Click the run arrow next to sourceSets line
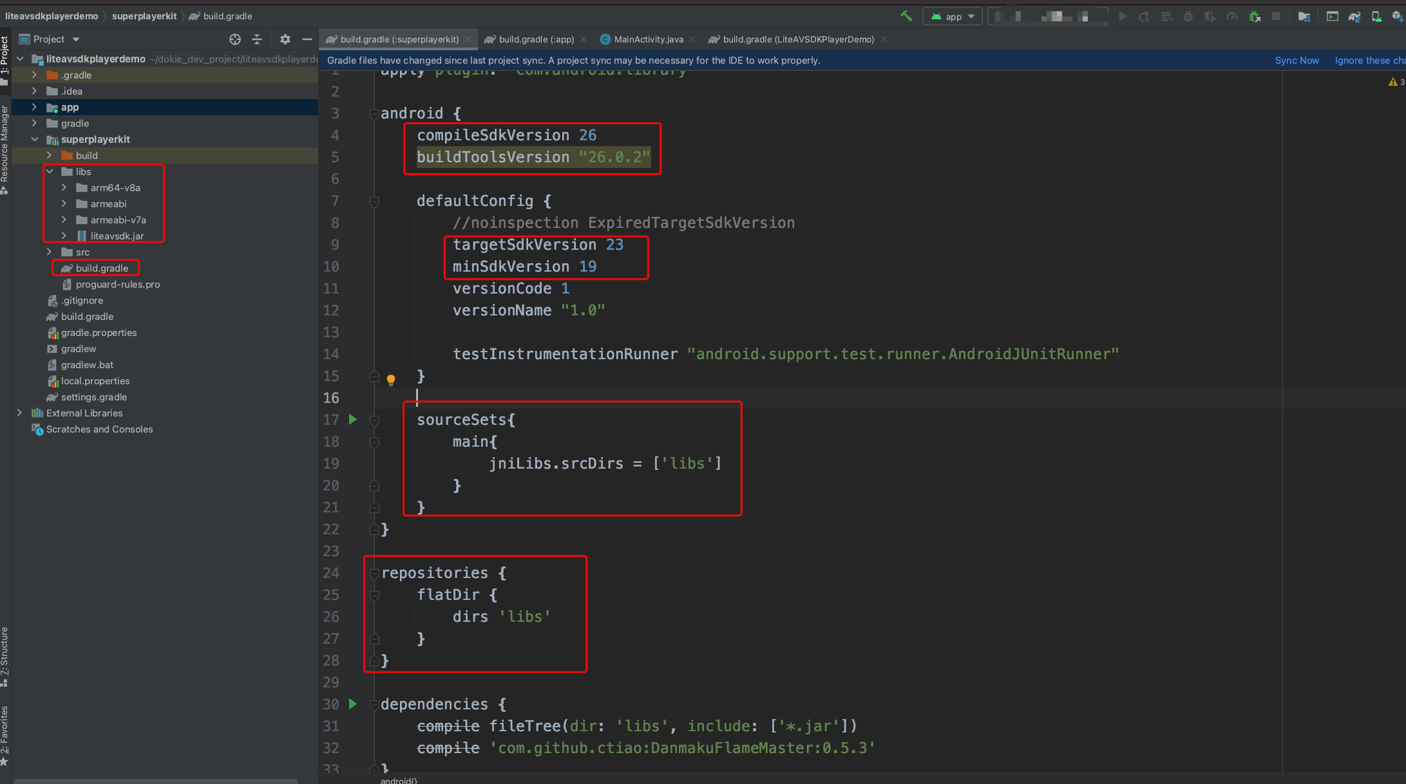 [353, 420]
